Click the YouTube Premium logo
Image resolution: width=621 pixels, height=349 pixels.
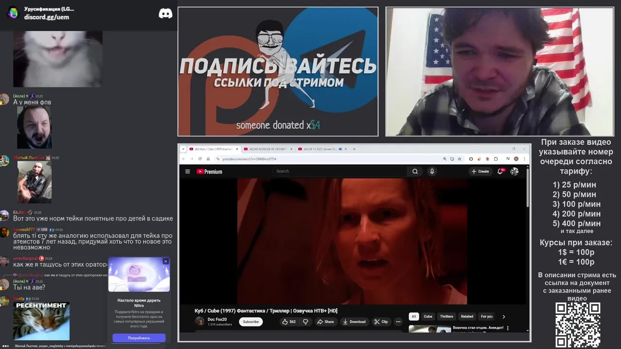(209, 172)
